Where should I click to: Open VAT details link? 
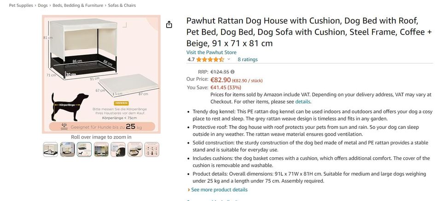click(x=302, y=102)
